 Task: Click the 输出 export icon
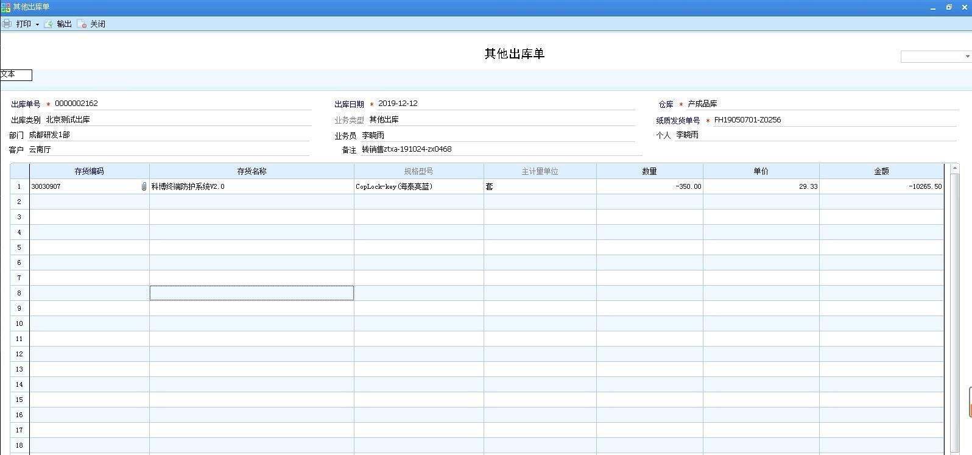pyautogui.click(x=48, y=24)
